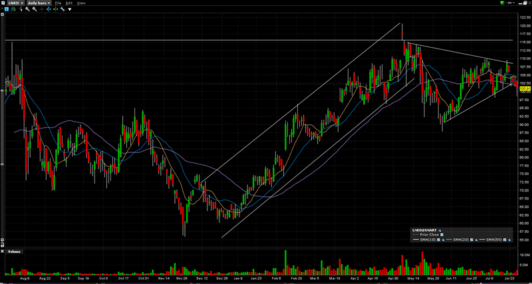532x284 pixels.
Task: Open the Edit menu
Action: point(69,3)
